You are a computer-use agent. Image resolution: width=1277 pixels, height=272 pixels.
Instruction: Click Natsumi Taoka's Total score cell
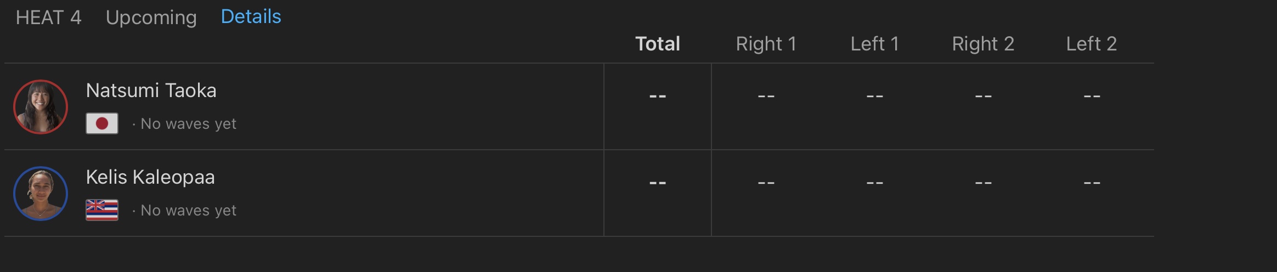coord(657,97)
